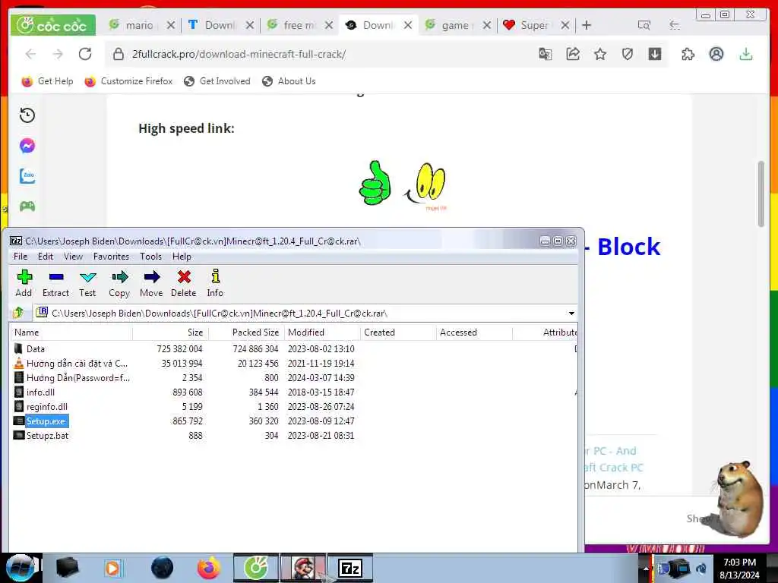Click the Extract toolbar button

point(55,284)
